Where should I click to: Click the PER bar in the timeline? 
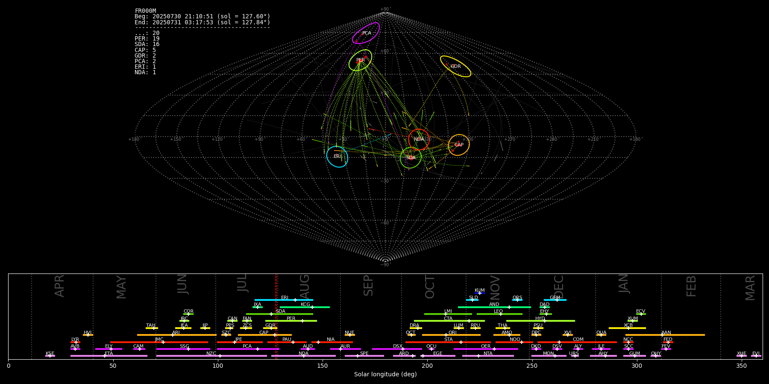click(x=291, y=321)
